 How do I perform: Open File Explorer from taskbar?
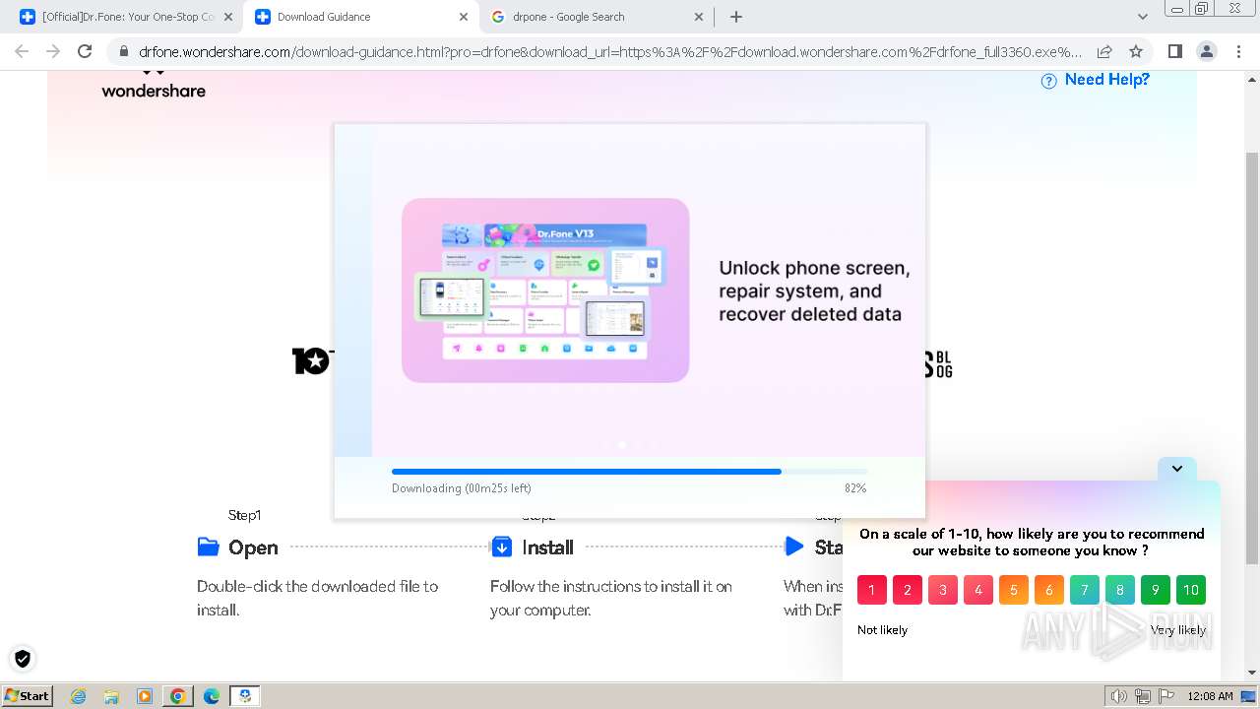click(111, 696)
